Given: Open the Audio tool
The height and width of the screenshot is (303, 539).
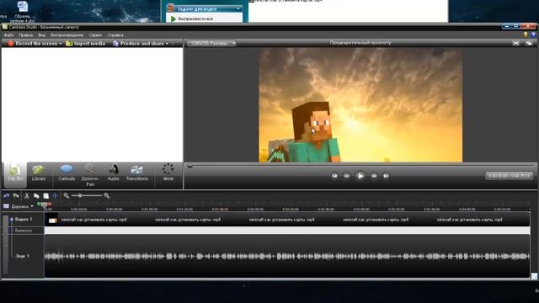Looking at the screenshot, I should 114,173.
